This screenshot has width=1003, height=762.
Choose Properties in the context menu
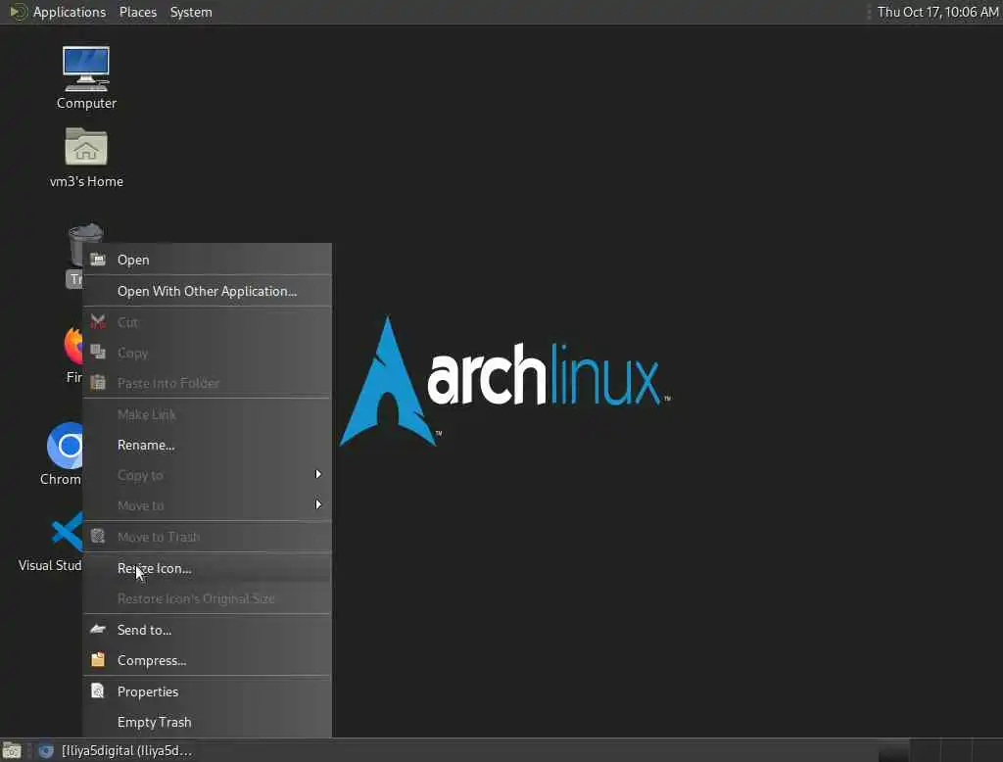208,691
